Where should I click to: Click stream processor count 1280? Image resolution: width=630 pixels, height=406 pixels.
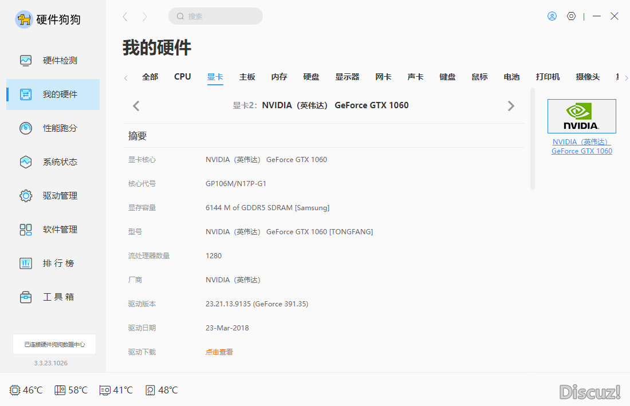pos(214,256)
